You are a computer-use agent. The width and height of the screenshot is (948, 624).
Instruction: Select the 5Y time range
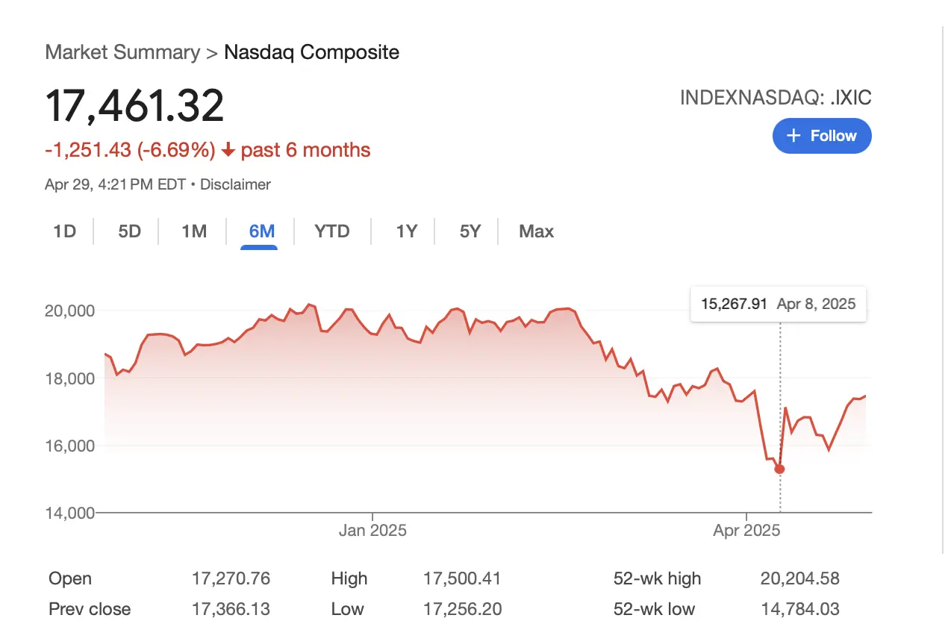click(470, 231)
